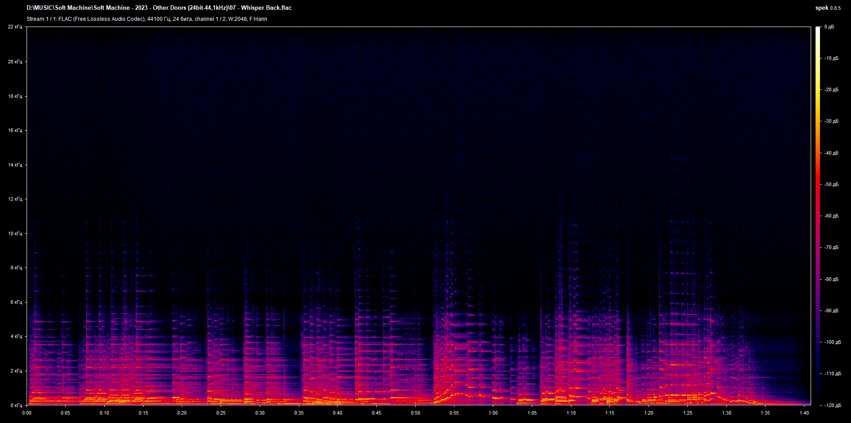Click the 0 дБ scale label

coord(829,27)
